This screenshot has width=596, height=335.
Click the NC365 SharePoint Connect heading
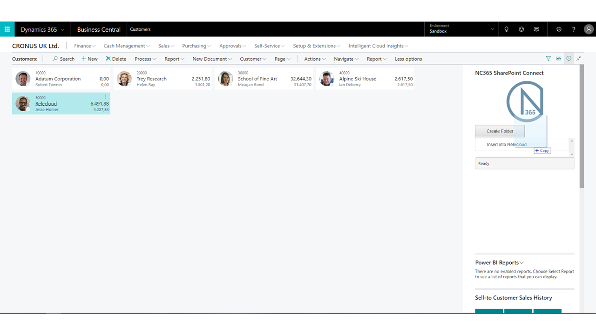pyautogui.click(x=509, y=73)
